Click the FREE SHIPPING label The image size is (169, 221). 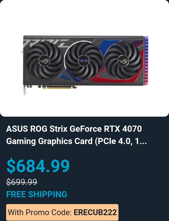click(x=37, y=194)
